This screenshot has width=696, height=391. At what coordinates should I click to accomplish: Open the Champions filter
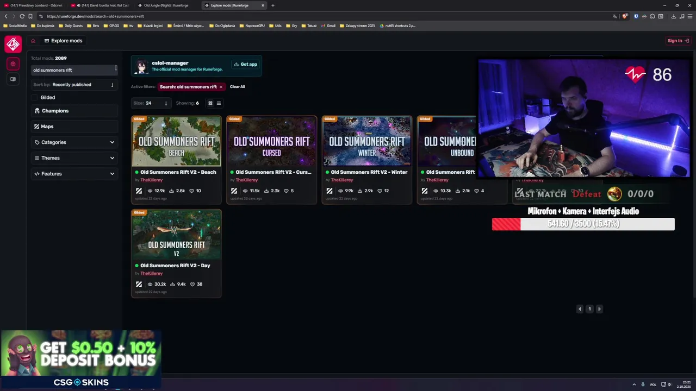coord(74,111)
